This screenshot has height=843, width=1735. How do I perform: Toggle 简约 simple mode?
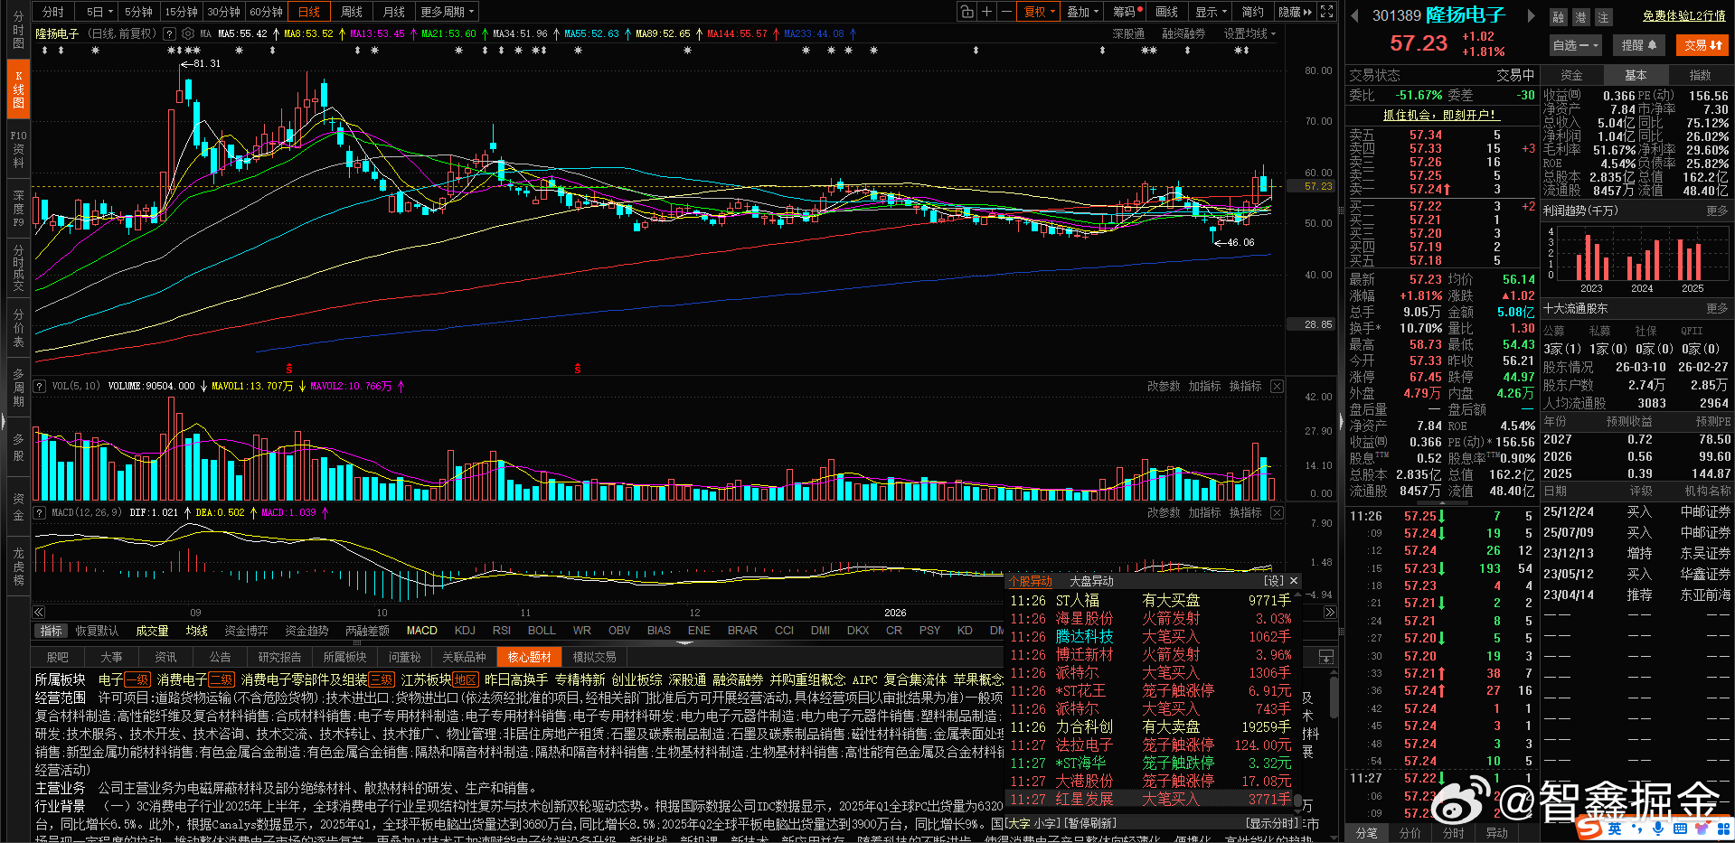coord(1252,12)
